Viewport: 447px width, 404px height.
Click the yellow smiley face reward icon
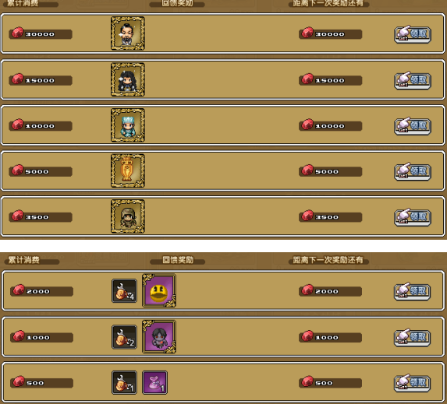159,290
